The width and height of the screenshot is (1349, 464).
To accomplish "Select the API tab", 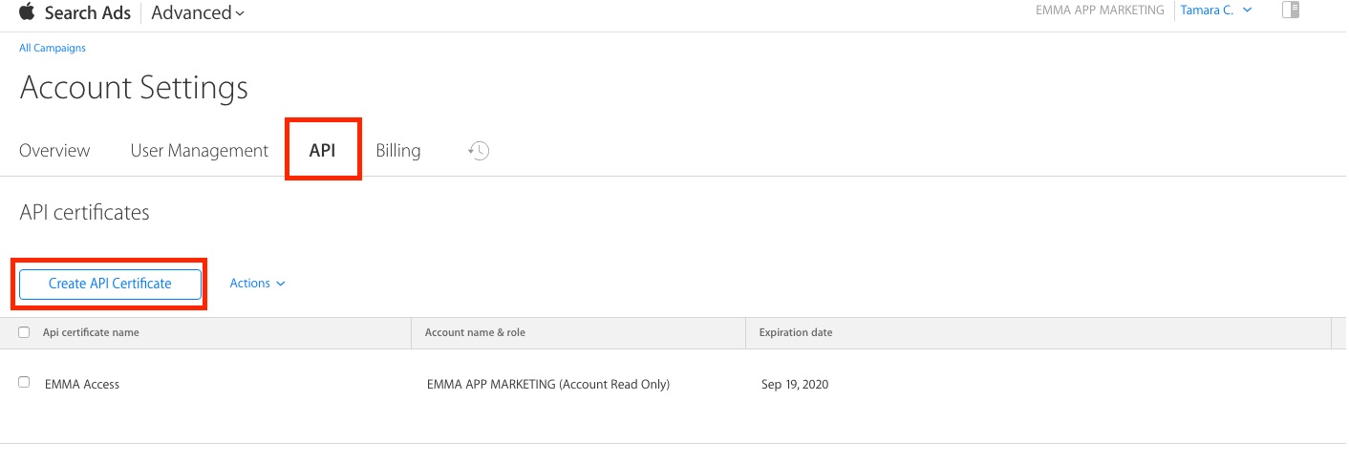I will tap(322, 151).
